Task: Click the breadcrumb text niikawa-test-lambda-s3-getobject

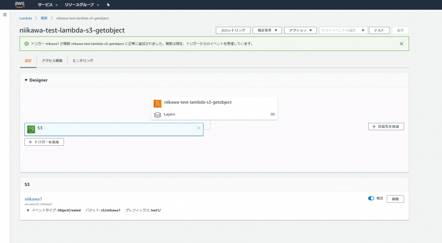Action: click(x=82, y=18)
